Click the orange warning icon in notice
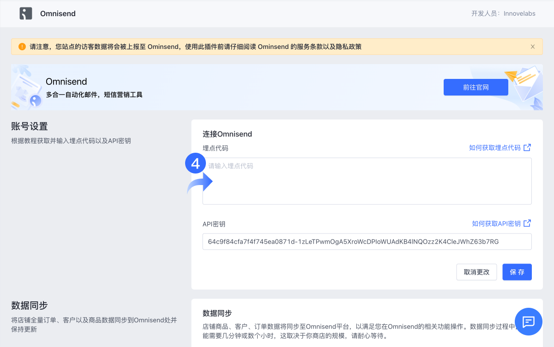The height and width of the screenshot is (347, 554). coord(22,47)
